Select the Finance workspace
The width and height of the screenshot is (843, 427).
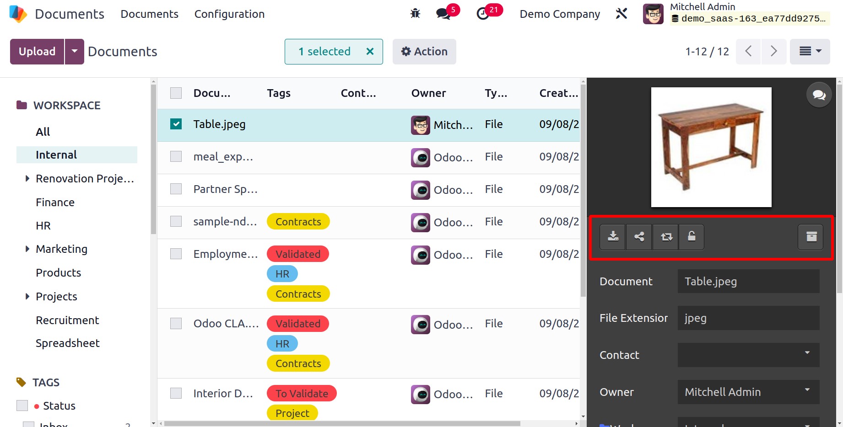pyautogui.click(x=55, y=202)
